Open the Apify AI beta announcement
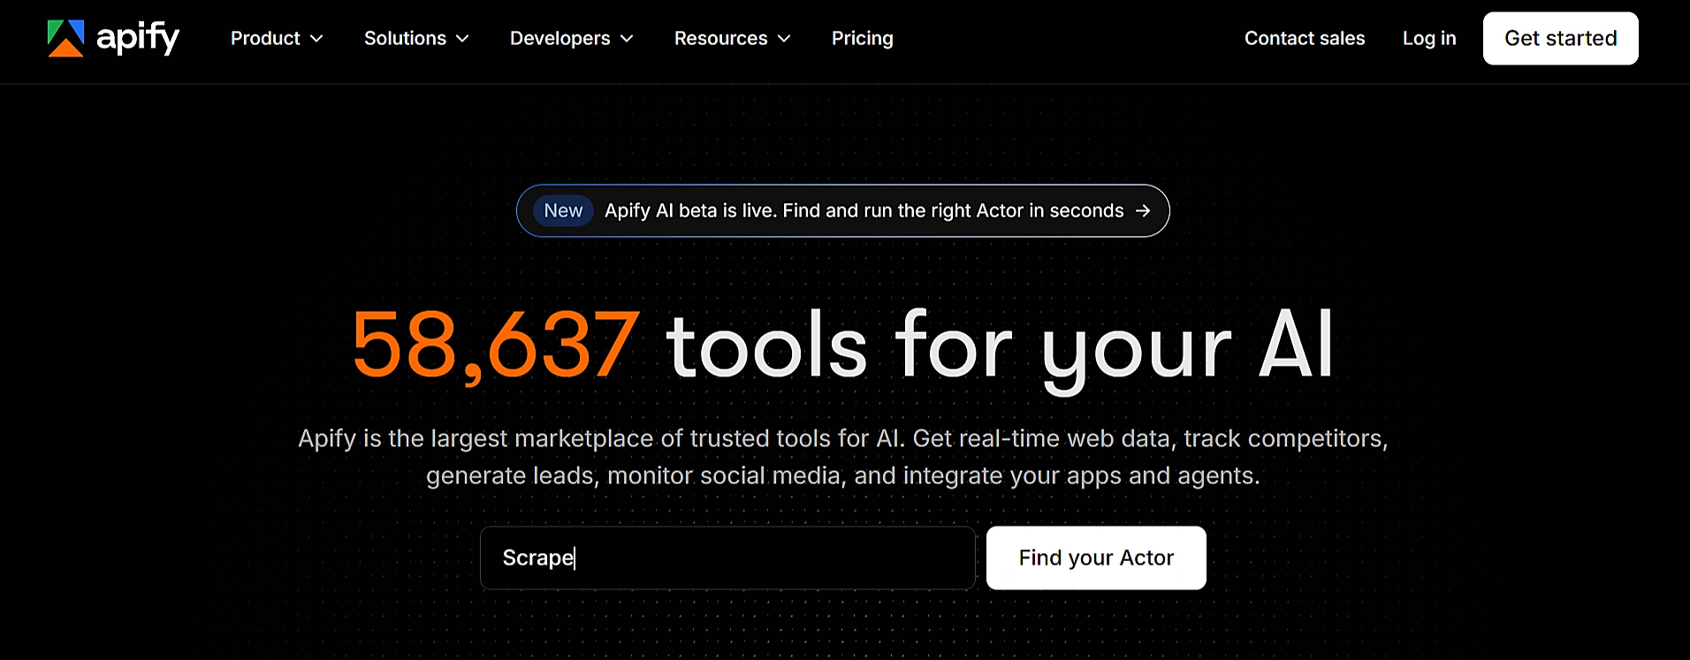Image resolution: width=1690 pixels, height=660 pixels. (843, 210)
